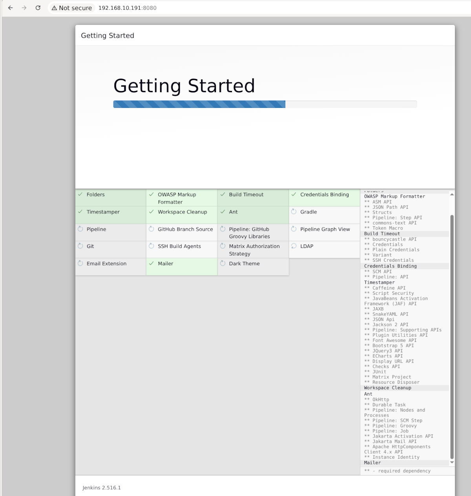Select the GitHub Branch Source plugin cell

pyautogui.click(x=182, y=232)
